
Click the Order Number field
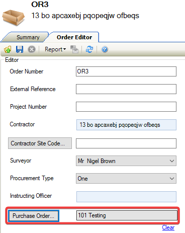(x=126, y=71)
